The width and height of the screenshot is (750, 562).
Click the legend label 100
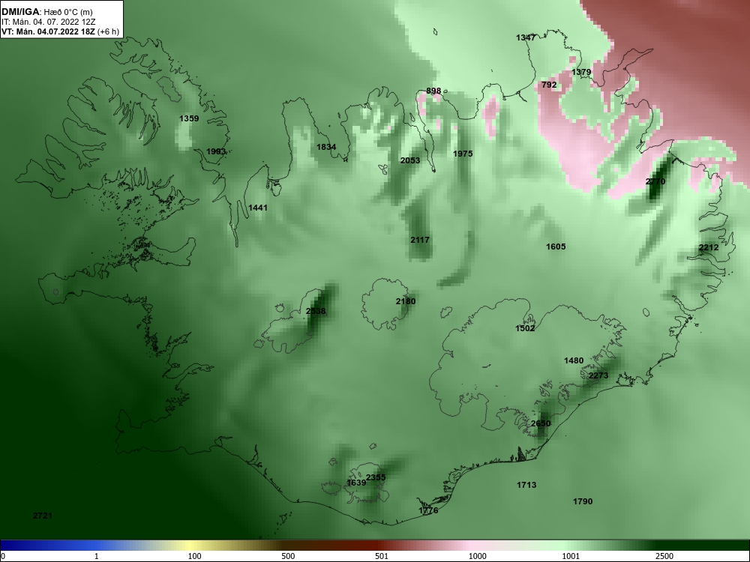194,556
